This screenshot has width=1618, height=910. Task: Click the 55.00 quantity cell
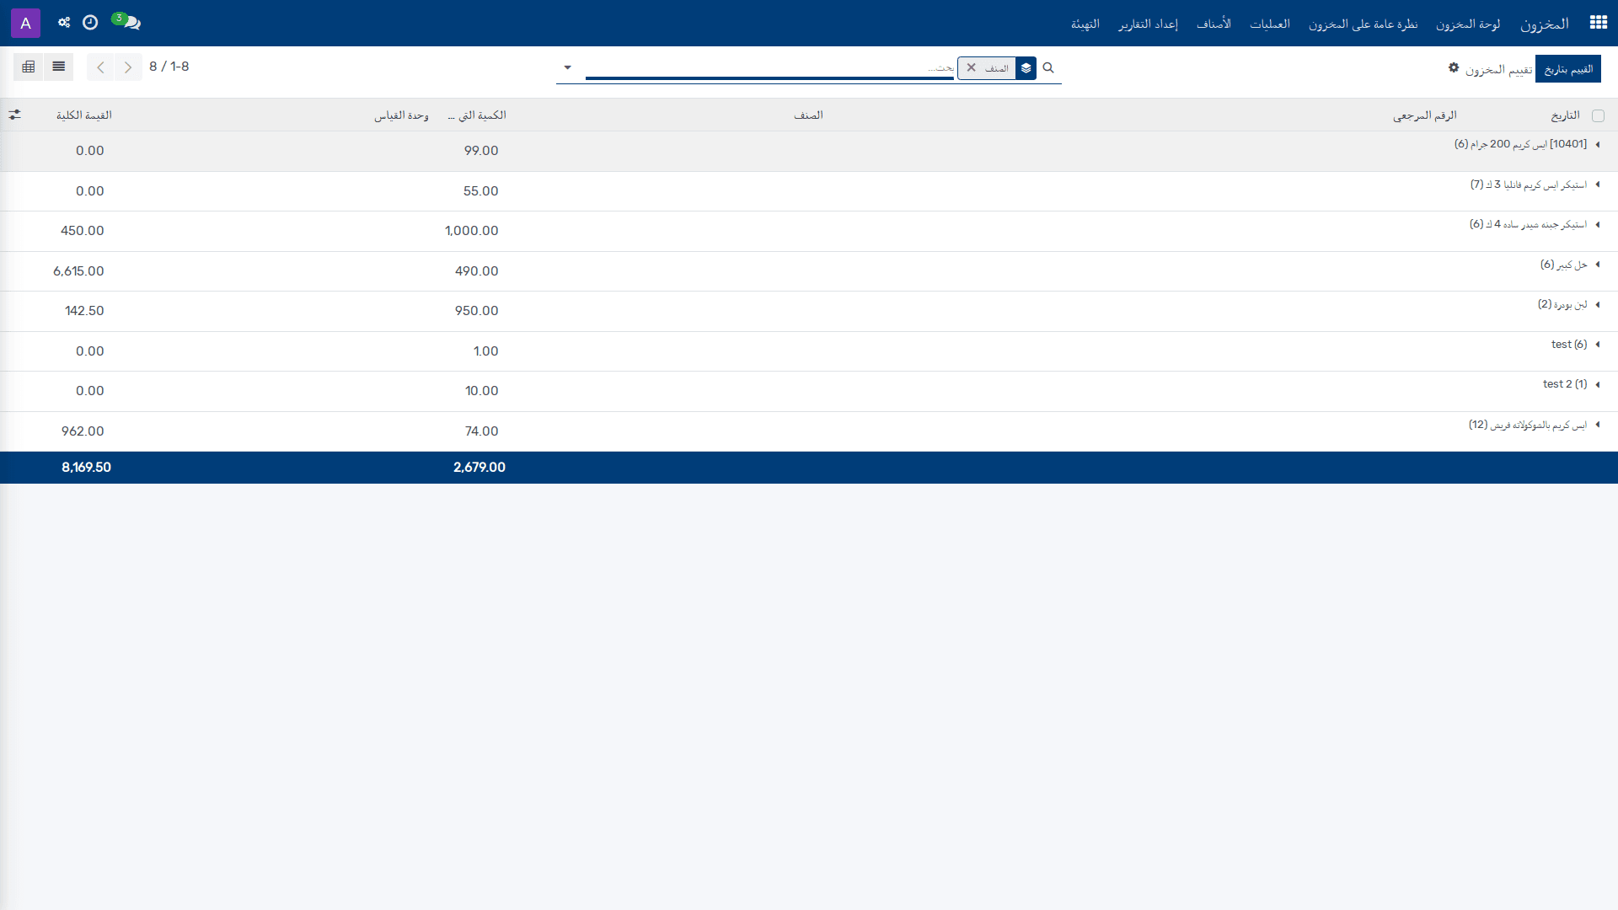click(x=481, y=191)
